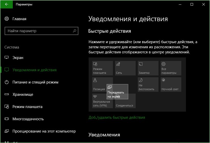210x143 pixels.
Task: Select the Не беспокоить quick action tile
Action: pos(148,85)
